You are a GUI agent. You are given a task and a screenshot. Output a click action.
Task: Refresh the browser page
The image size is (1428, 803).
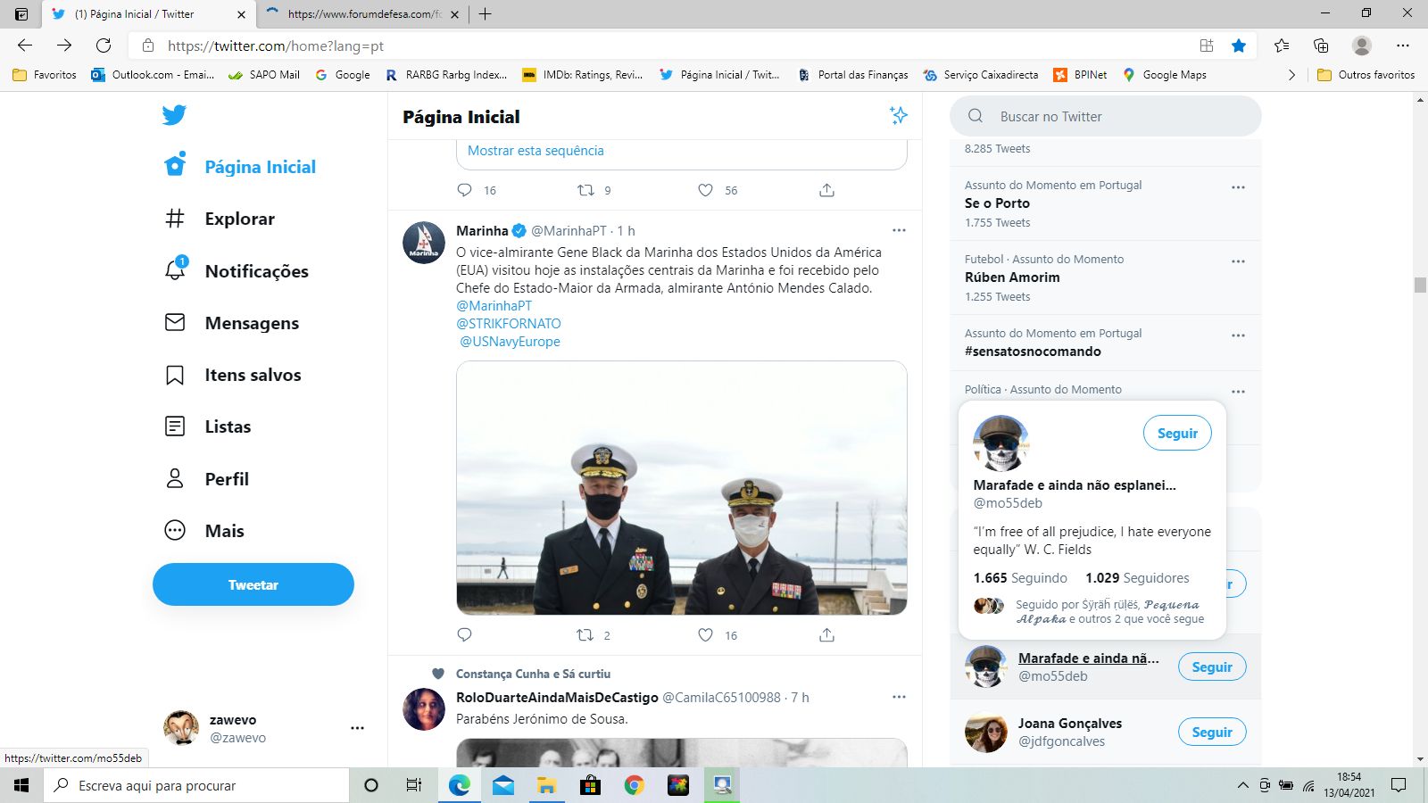(x=104, y=46)
